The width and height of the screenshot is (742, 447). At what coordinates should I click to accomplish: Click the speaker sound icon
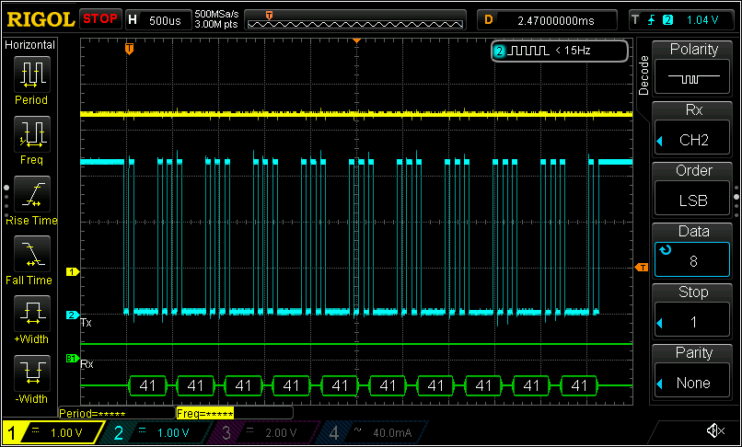[x=713, y=431]
